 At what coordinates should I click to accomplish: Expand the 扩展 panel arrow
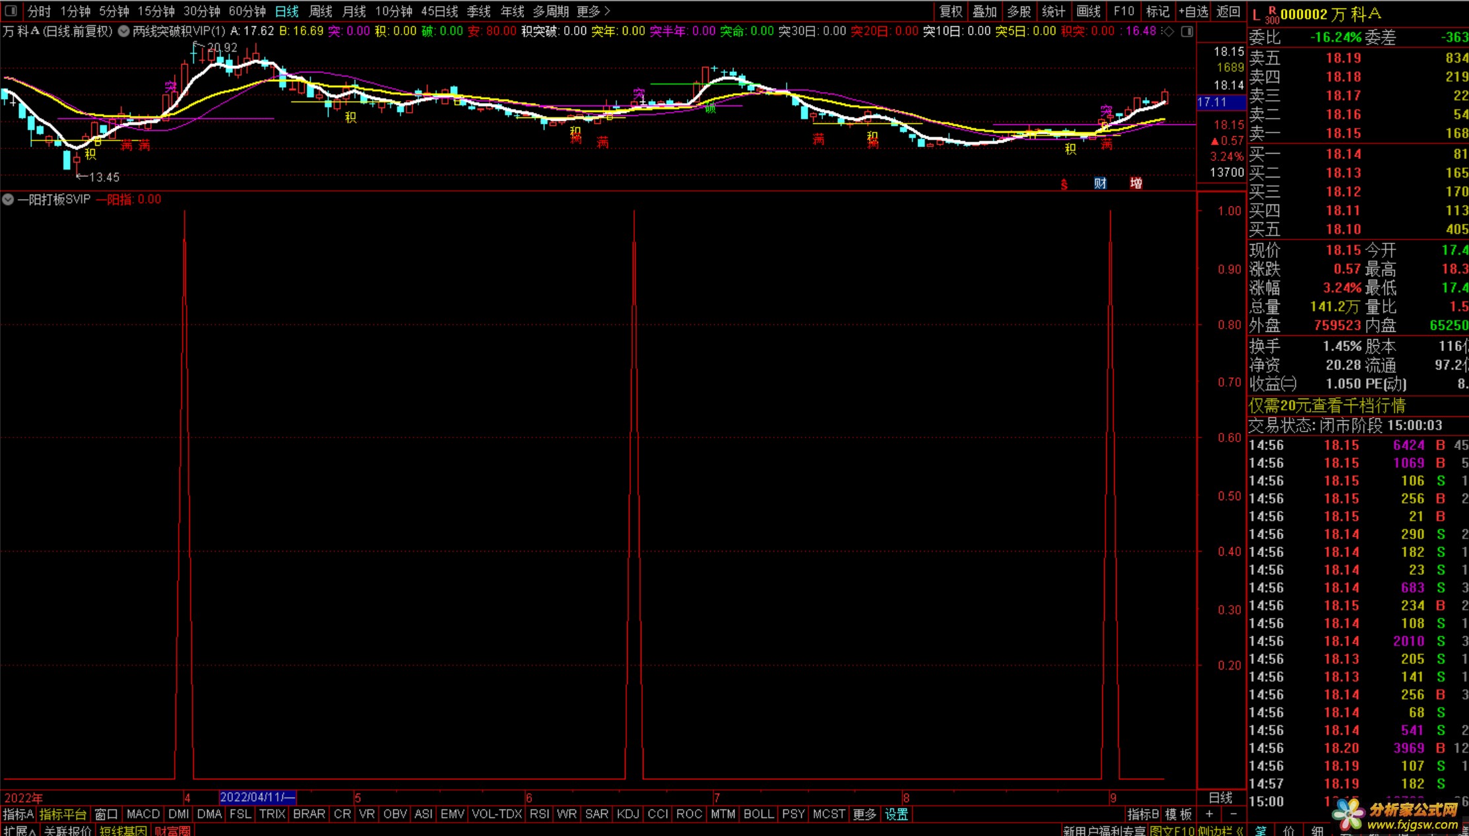coord(19,831)
